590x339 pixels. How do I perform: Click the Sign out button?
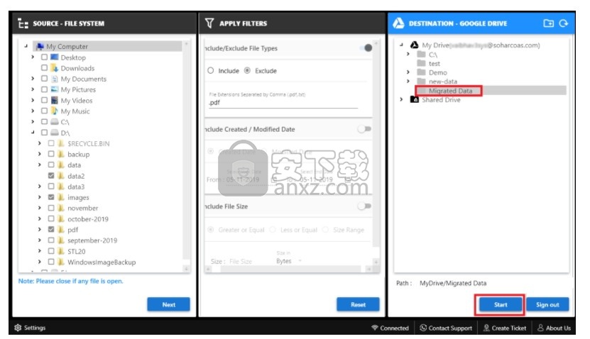coord(547,304)
